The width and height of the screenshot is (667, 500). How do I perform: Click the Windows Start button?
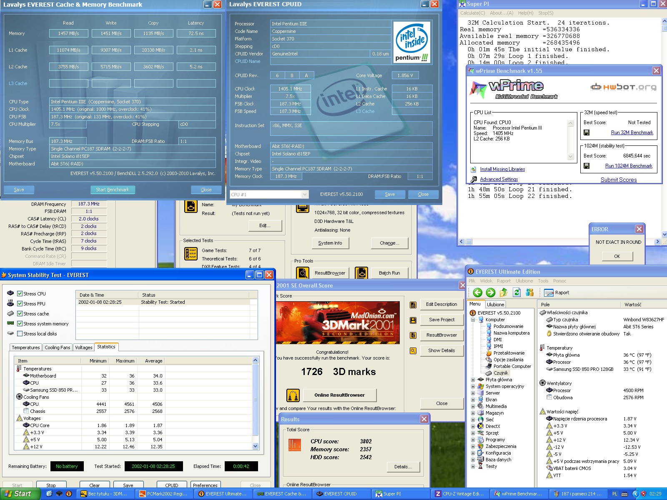20,494
